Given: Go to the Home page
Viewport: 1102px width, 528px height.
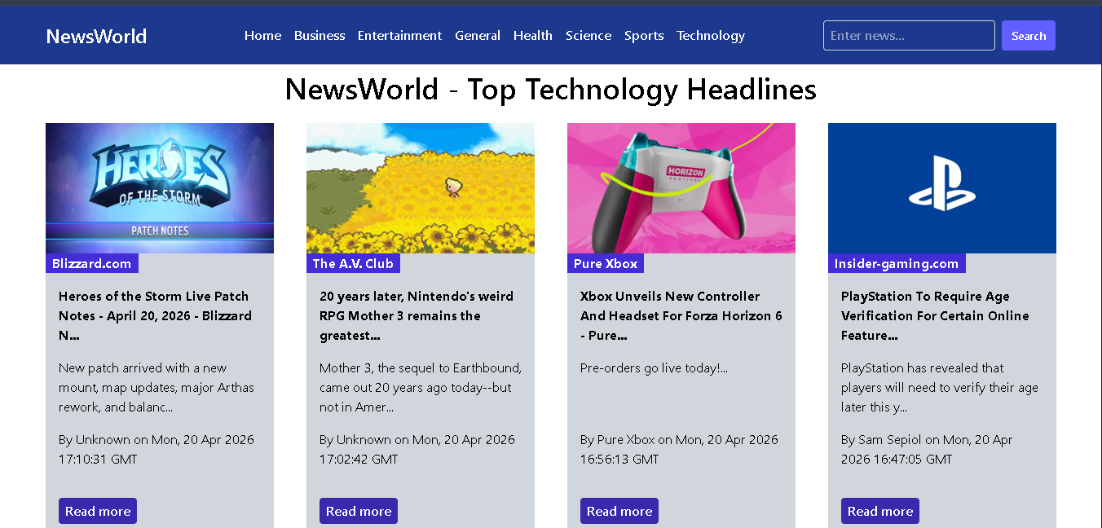Looking at the screenshot, I should 262,36.
